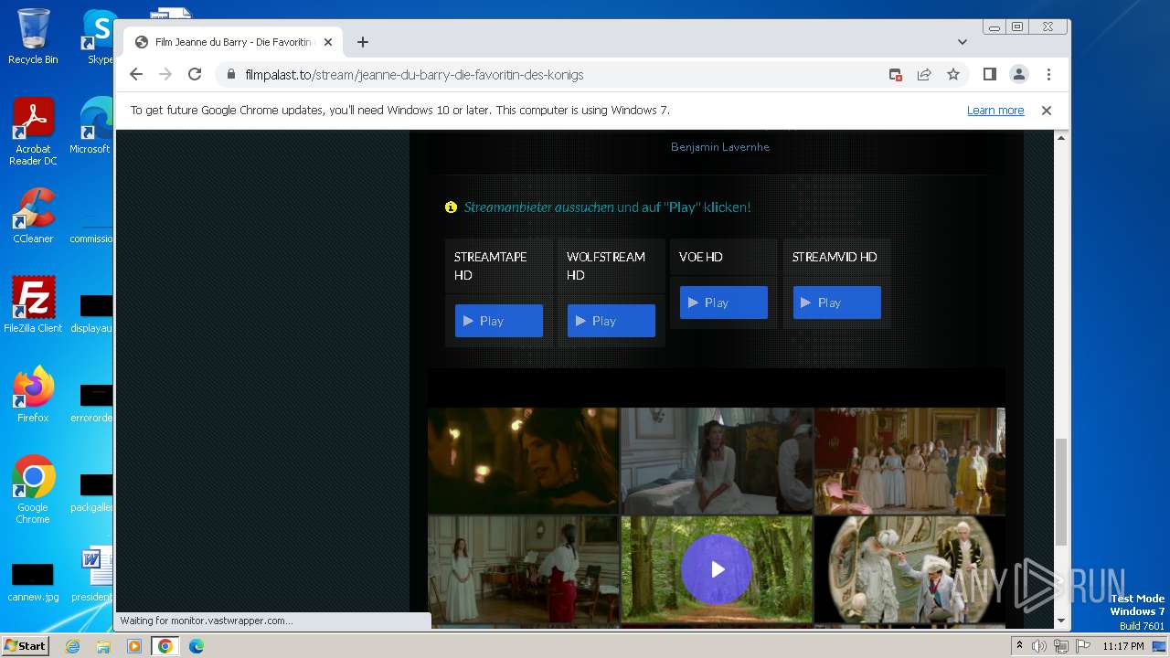Image resolution: width=1170 pixels, height=658 pixels.
Task: Click the Benjamin Lavernhe actor link
Action: click(720, 147)
